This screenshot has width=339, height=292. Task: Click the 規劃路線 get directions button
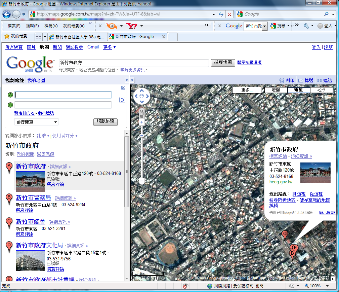click(x=105, y=122)
